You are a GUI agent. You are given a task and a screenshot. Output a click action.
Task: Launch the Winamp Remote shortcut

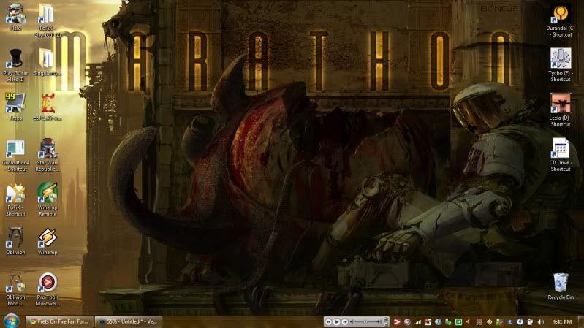point(48,200)
